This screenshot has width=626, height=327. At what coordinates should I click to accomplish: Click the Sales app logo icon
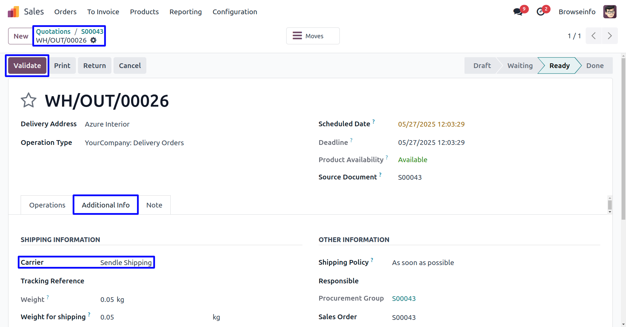tap(13, 12)
